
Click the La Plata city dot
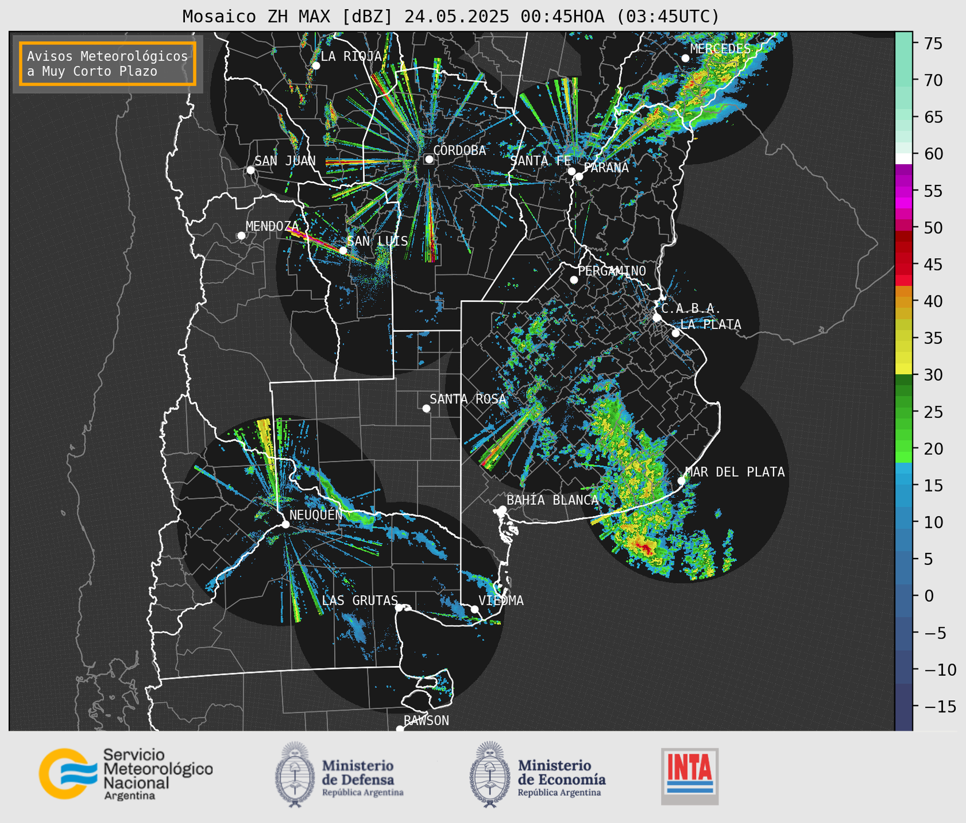point(676,333)
